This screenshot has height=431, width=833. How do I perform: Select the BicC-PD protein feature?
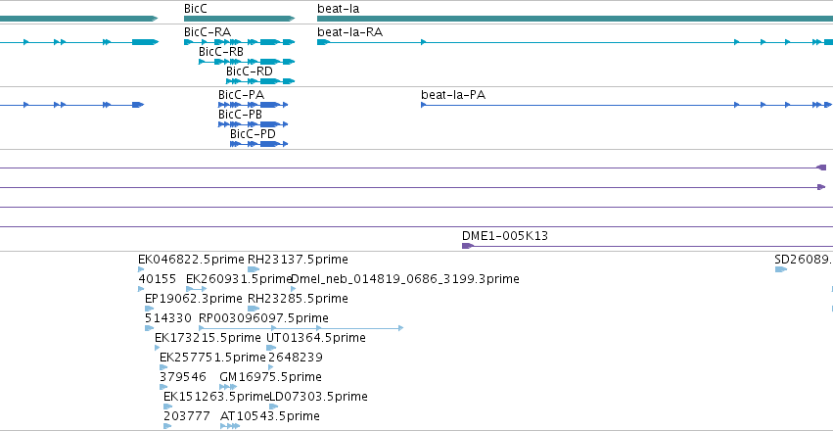click(259, 144)
